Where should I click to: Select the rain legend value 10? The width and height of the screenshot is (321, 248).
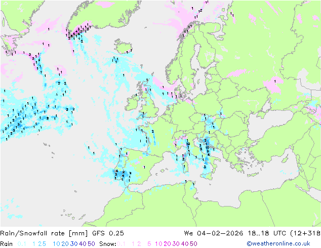pyautogui.click(x=57, y=244)
